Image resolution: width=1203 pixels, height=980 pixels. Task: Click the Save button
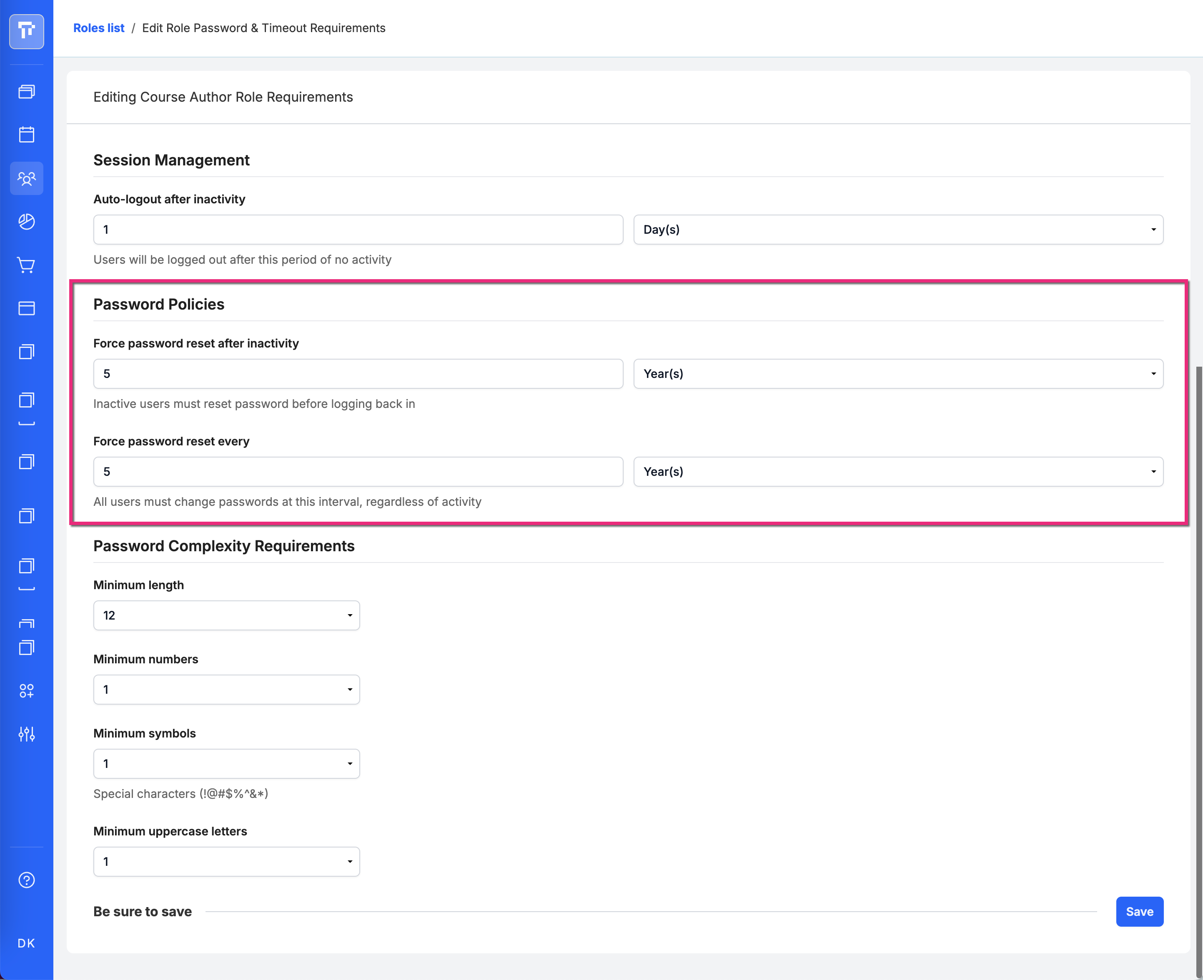(x=1139, y=911)
